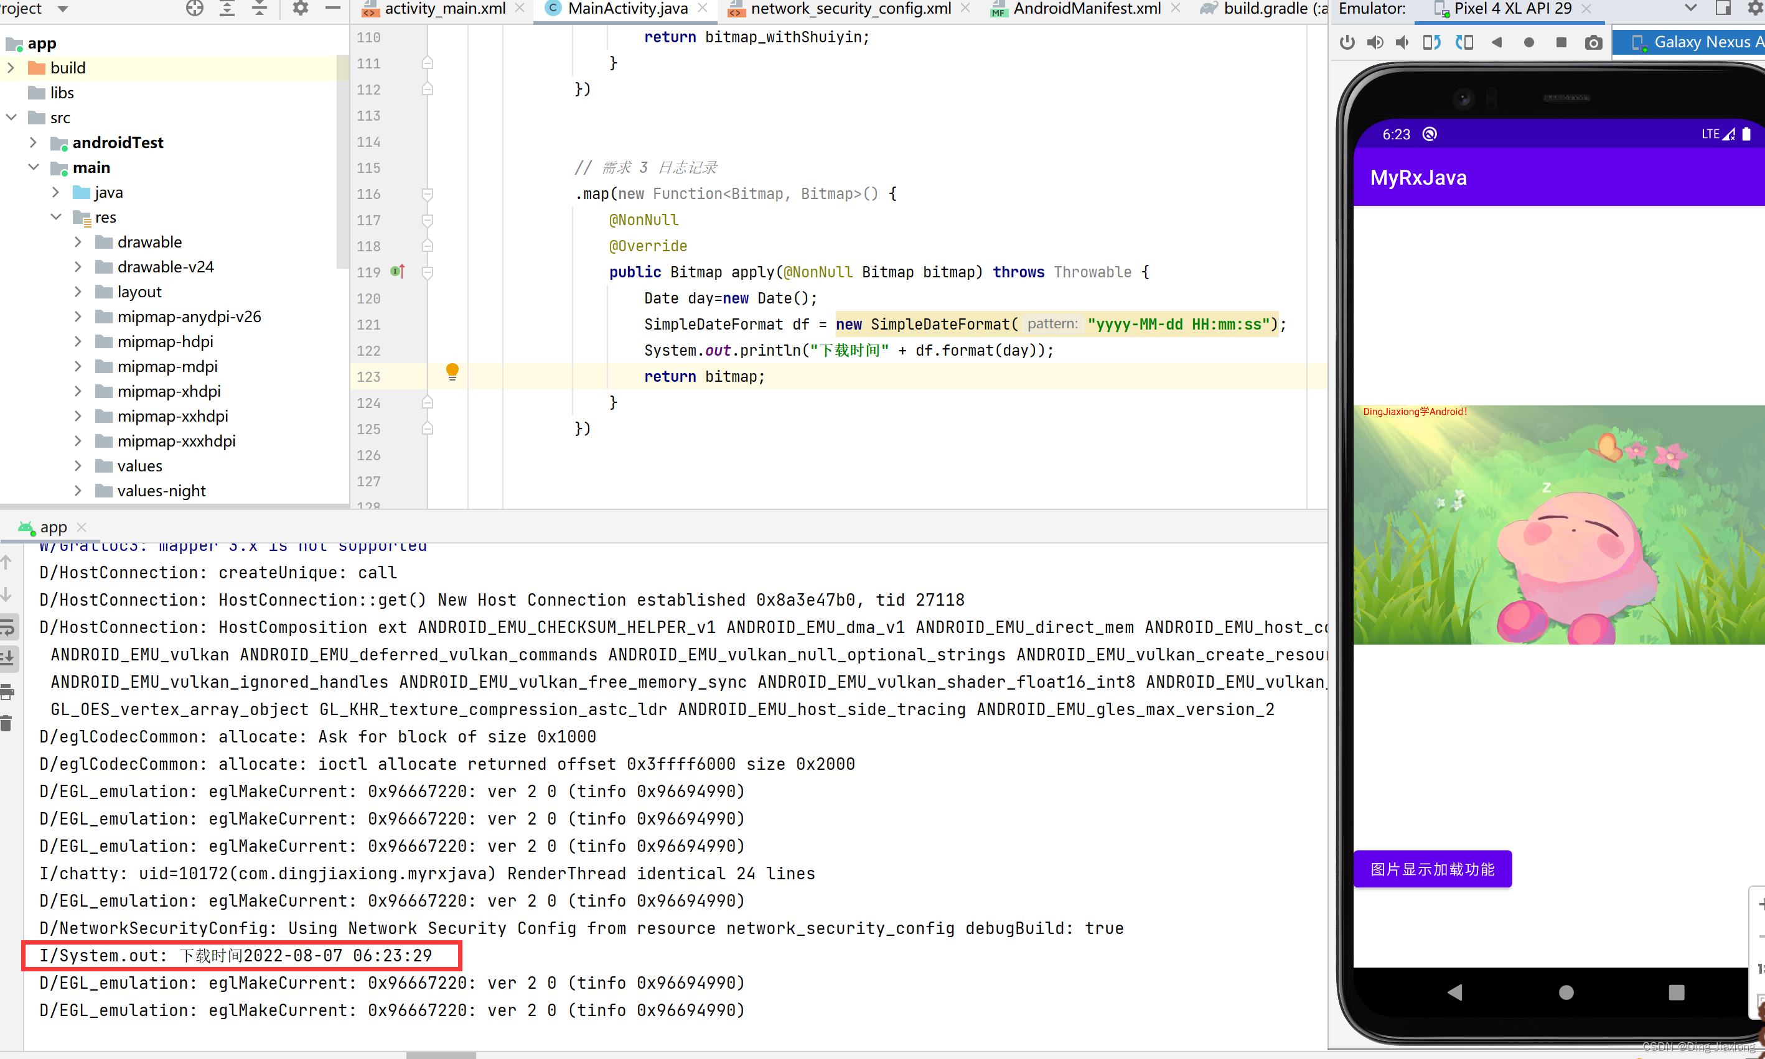This screenshot has height=1059, width=1765.
Task: Close Pixel 4 XL emulator tab
Action: (x=1586, y=9)
